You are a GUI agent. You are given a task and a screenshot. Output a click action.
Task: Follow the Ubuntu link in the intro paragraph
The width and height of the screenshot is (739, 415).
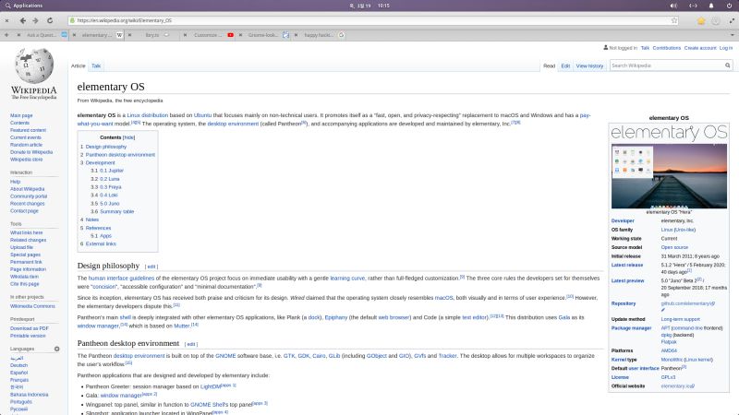coord(202,115)
